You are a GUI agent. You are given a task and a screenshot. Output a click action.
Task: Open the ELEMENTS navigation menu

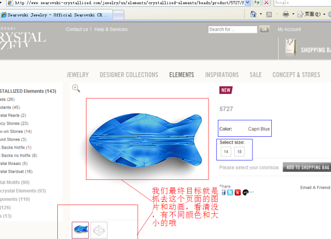click(x=181, y=75)
